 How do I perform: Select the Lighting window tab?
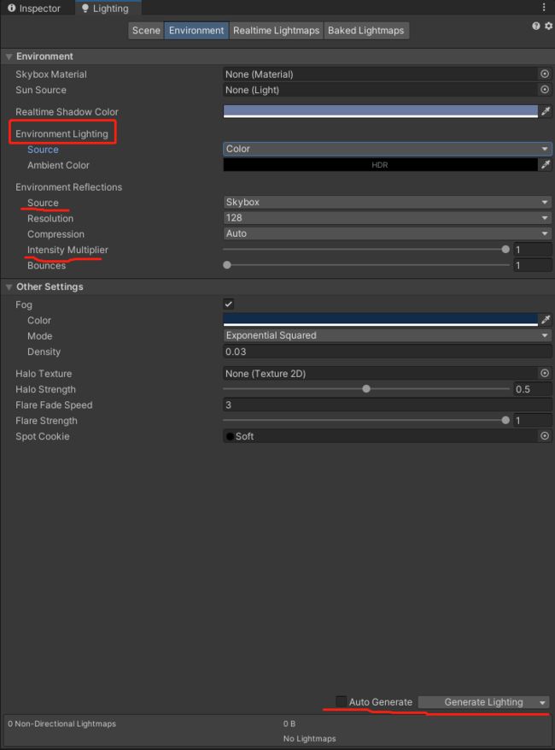click(x=106, y=9)
